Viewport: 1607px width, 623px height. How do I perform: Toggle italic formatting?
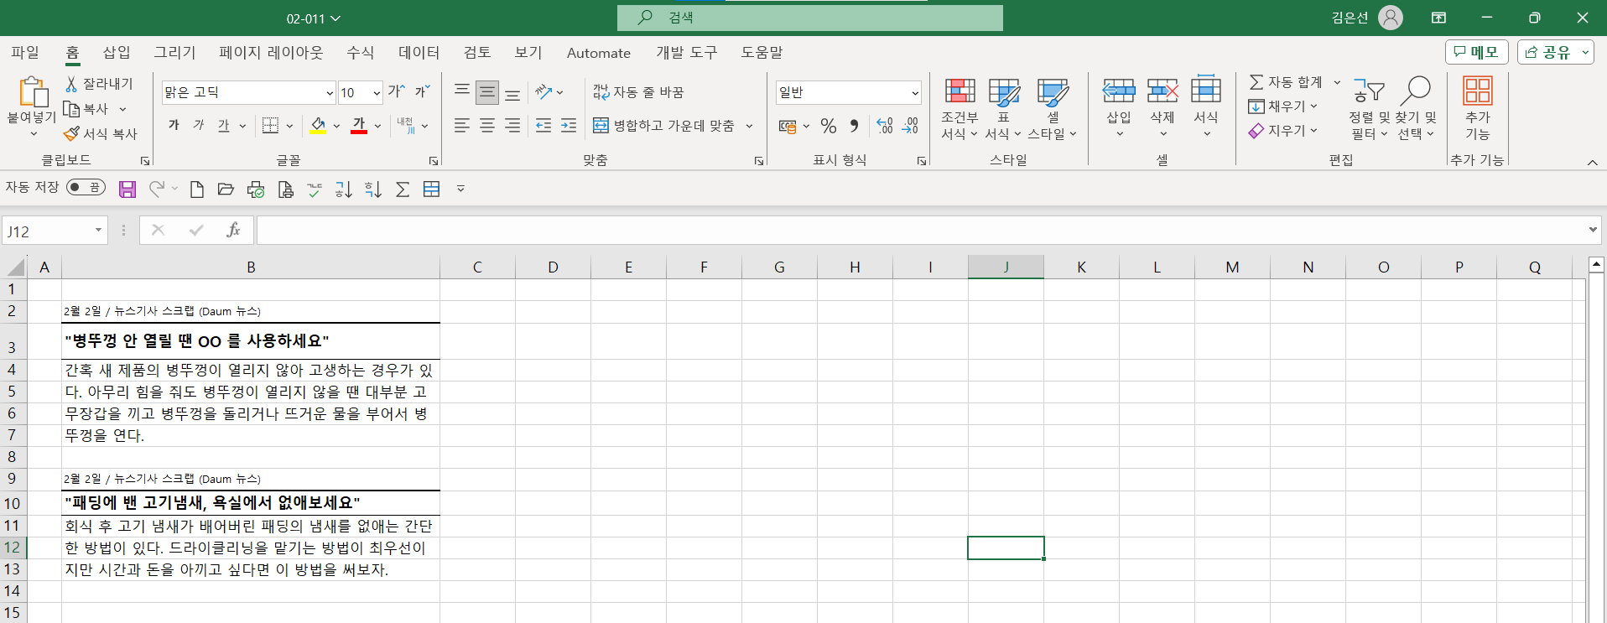click(x=199, y=125)
